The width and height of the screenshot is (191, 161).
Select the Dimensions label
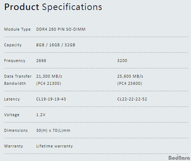pos(16,131)
